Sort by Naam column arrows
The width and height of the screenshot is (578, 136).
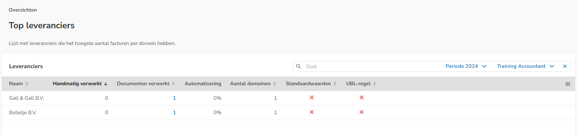(27, 84)
